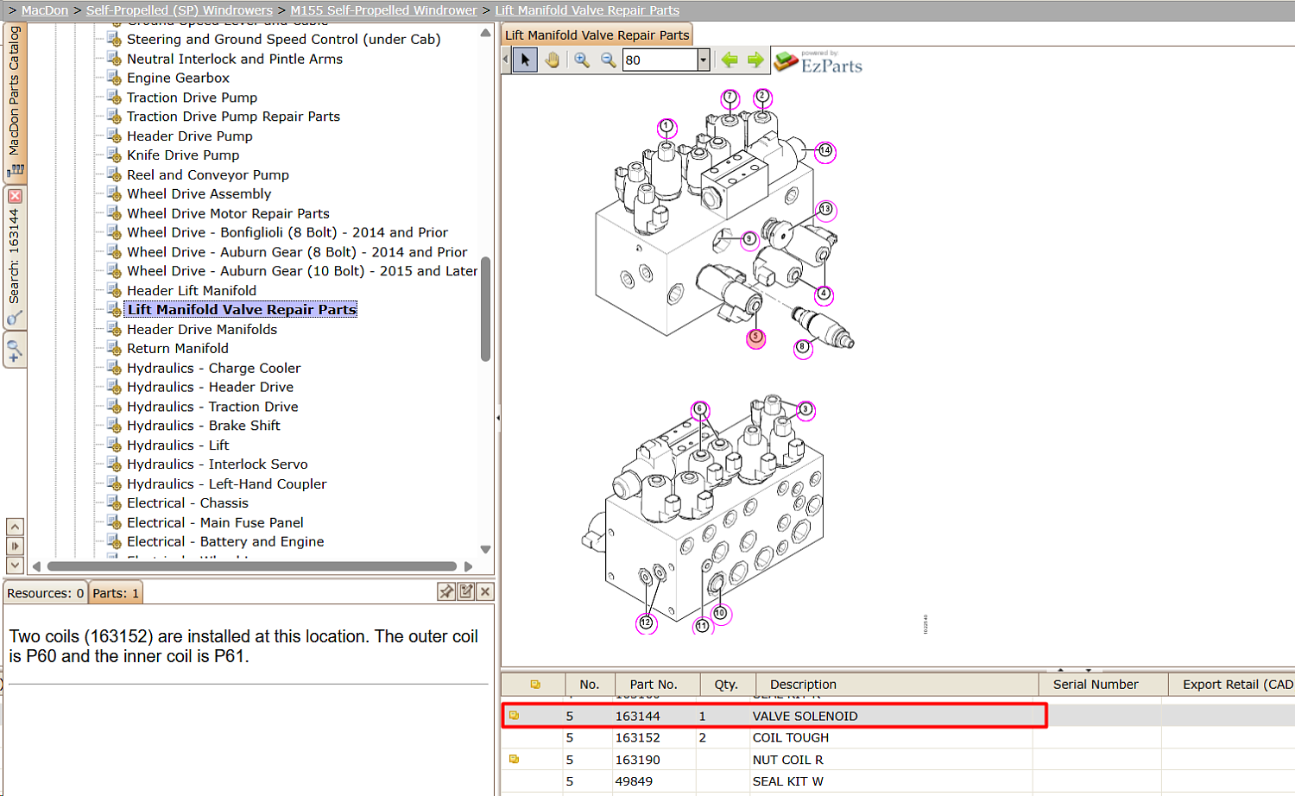Image resolution: width=1295 pixels, height=796 pixels.
Task: Click callout bubble 8 on the diagram
Action: pos(803,348)
